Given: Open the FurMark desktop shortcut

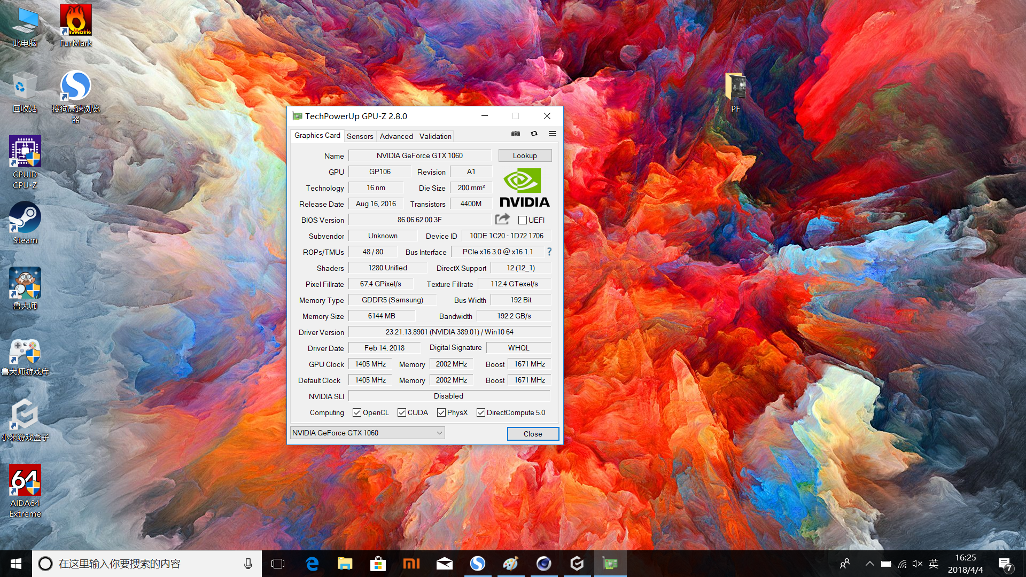Looking at the screenshot, I should pos(76,26).
